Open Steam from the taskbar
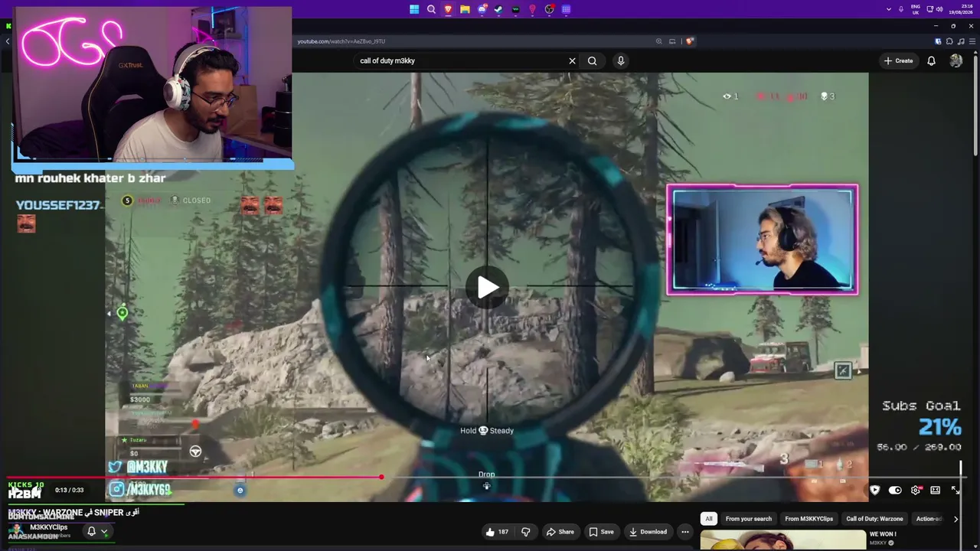The image size is (980, 551). tap(498, 9)
